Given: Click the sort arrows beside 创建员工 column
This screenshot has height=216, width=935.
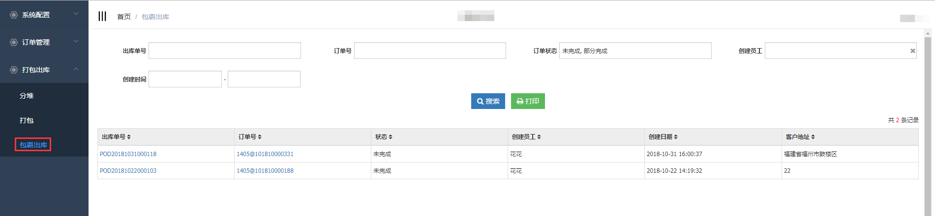Looking at the screenshot, I should pos(539,137).
